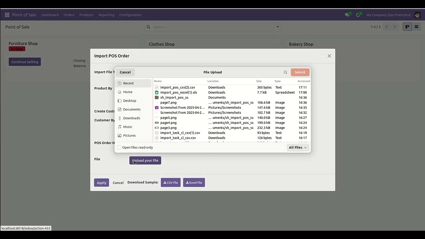The image size is (425, 239).
Task: Select the import_task_cl_csv.csv file
Action: (232, 138)
